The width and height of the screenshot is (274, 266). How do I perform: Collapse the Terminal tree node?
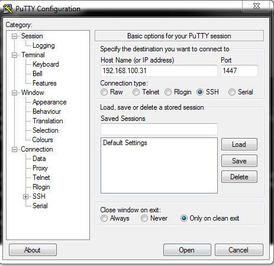[x=14, y=55]
